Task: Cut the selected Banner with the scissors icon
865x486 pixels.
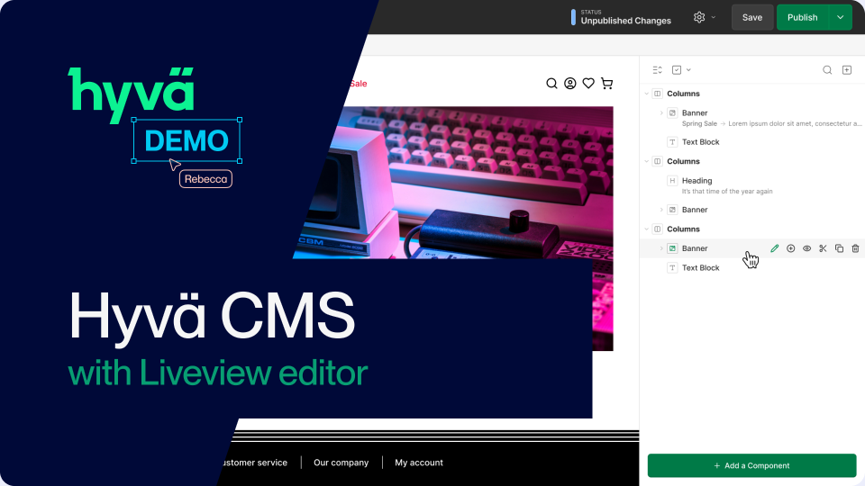Action: click(823, 248)
